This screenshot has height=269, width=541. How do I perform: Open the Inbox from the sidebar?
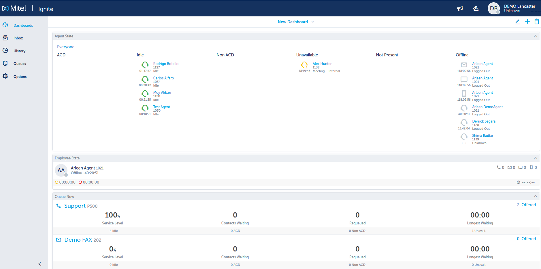click(x=18, y=38)
